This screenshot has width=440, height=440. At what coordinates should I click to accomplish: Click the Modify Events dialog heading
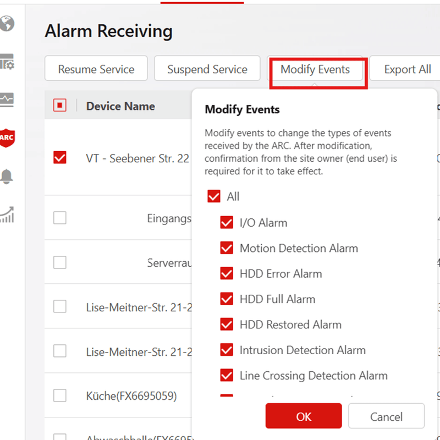click(242, 109)
